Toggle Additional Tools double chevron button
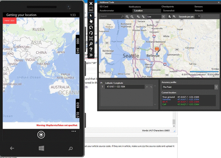Image resolution: width=221 pixels, height=158 pixels. tap(91, 55)
